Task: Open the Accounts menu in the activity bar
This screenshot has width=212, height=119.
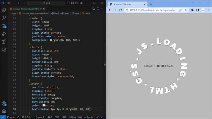Action: click(4, 103)
